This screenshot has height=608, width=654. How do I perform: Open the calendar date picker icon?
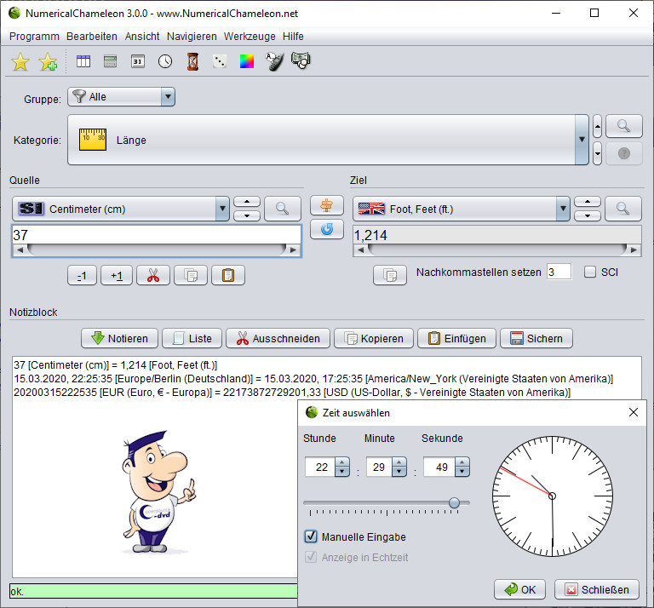click(x=137, y=61)
